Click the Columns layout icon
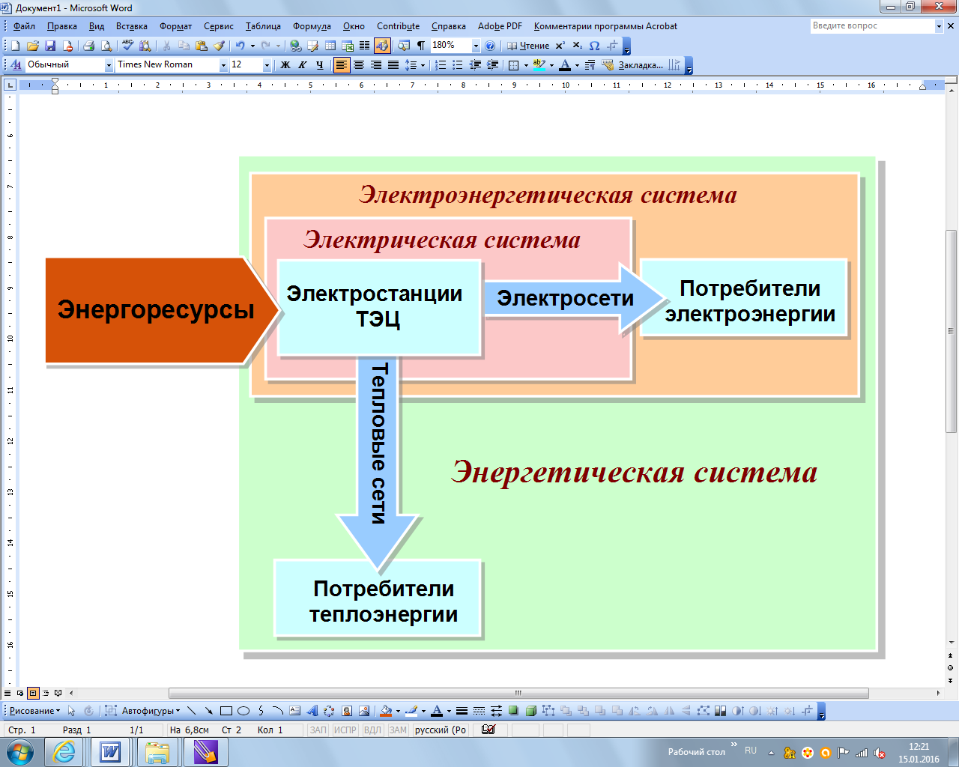 (365, 46)
